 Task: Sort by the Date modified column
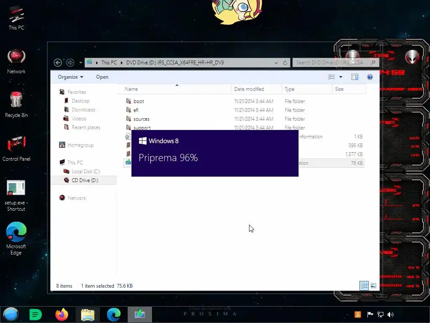pos(257,89)
